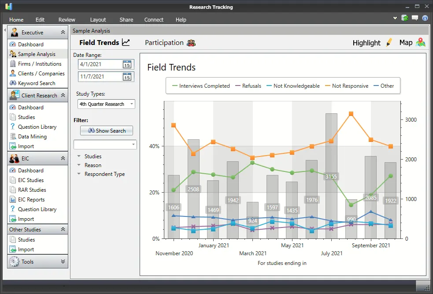
Task: Open Question Library under Client Research
Action: point(37,127)
